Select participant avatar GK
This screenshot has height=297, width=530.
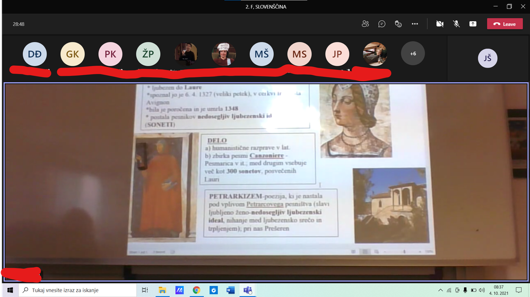click(72, 54)
